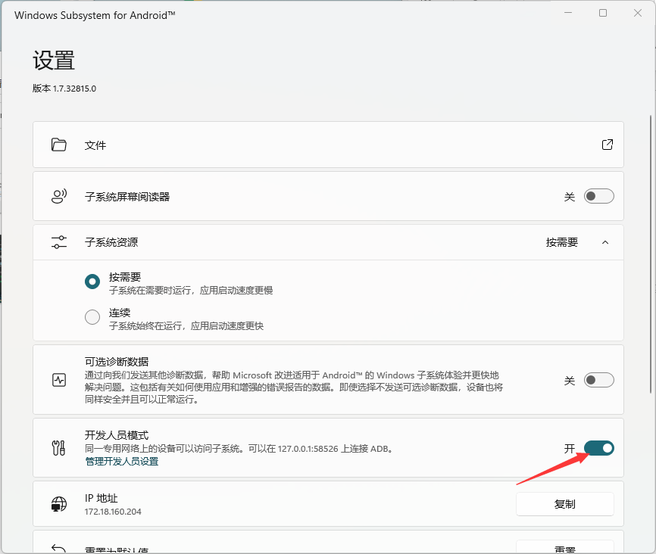This screenshot has width=656, height=554.
Task: Click the 子系统资源 sliders icon
Action: point(59,242)
